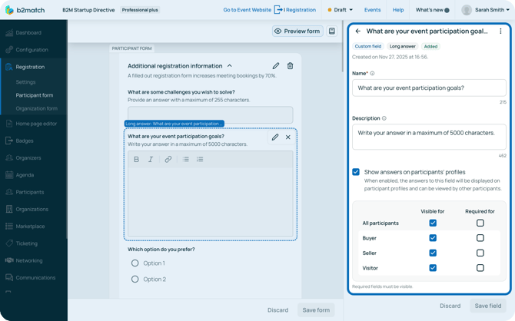Delete section using trash icon
515x321 pixels.
click(290, 66)
